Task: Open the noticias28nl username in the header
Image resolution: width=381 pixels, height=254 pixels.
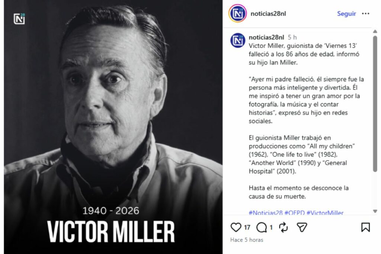Action: click(268, 14)
